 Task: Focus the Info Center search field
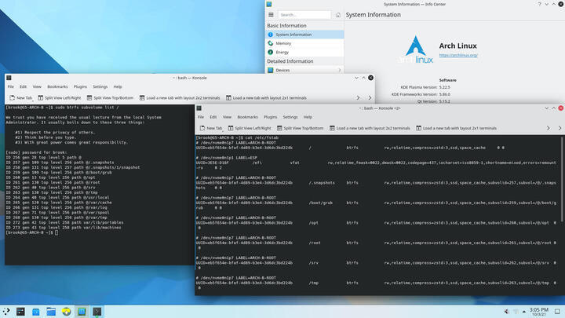[304, 15]
